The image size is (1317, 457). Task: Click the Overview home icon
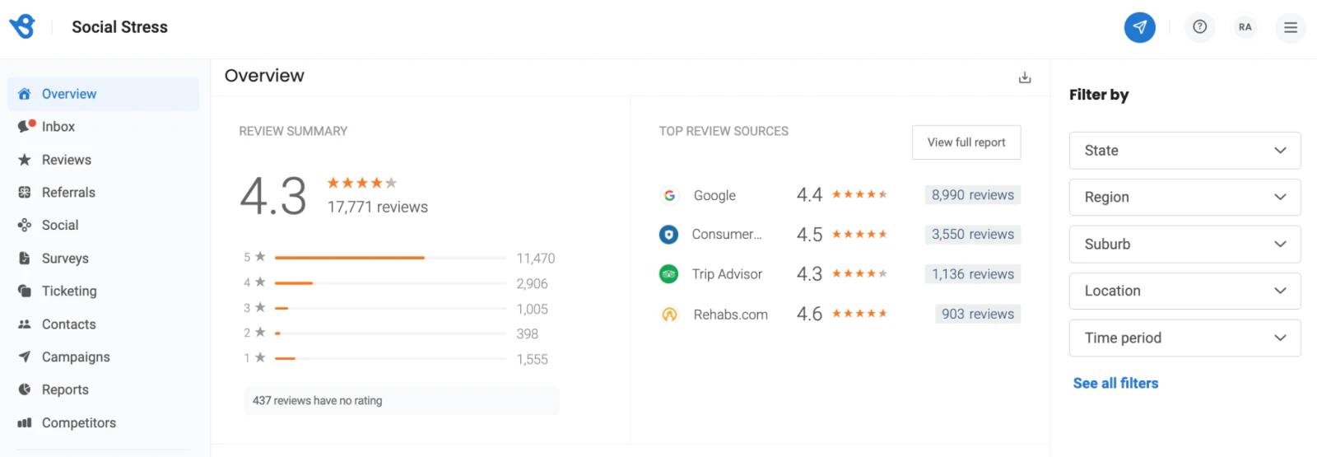click(25, 94)
